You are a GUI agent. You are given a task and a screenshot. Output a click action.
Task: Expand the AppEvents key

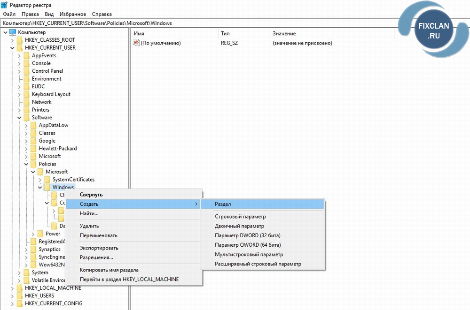(19, 56)
